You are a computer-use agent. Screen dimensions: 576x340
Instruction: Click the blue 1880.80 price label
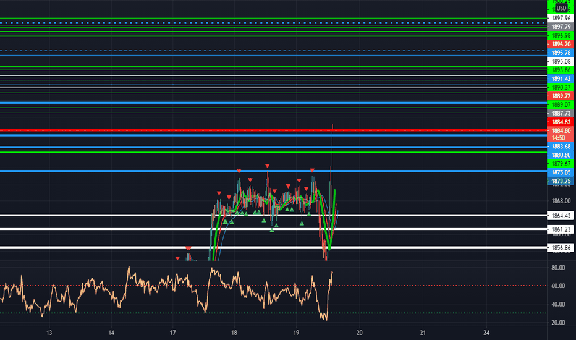coord(560,155)
